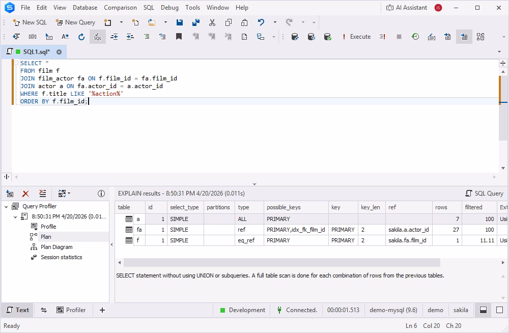This screenshot has width=509, height=333.
Task: Select Profile in the profiler tree
Action: click(48, 227)
